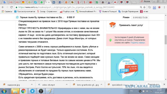Open the Просмотр контактов bookmark

click(x=25, y=11)
